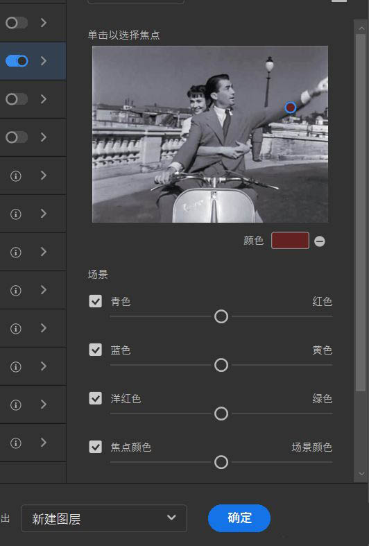Turn off the enabled blue filter toggle
Viewport: 369px width, 546px height.
17,61
